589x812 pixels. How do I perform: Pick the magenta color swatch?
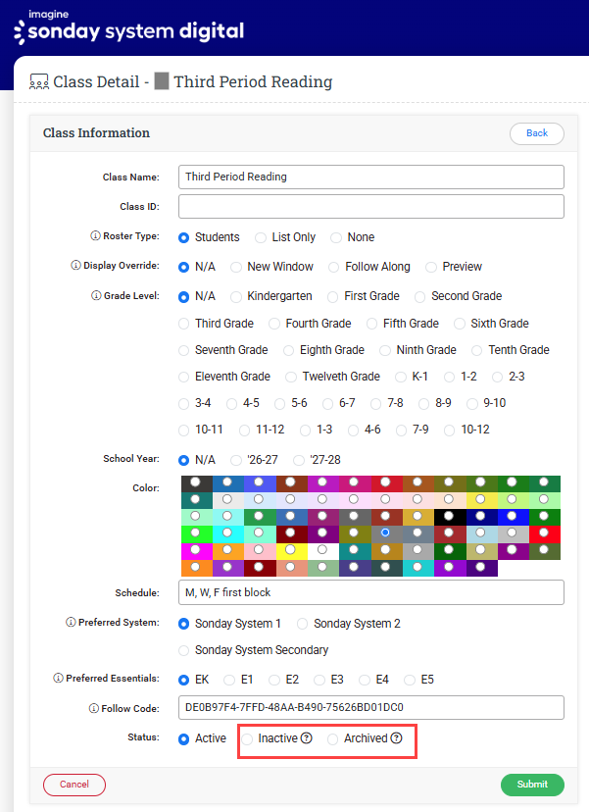tap(195, 549)
